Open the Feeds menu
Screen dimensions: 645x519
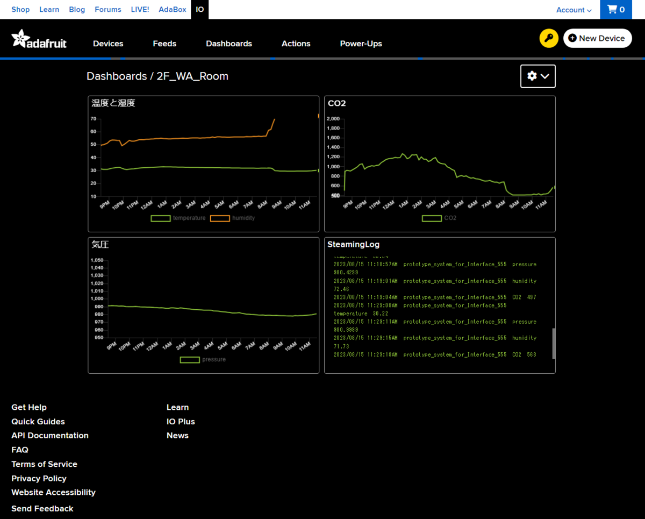[164, 44]
